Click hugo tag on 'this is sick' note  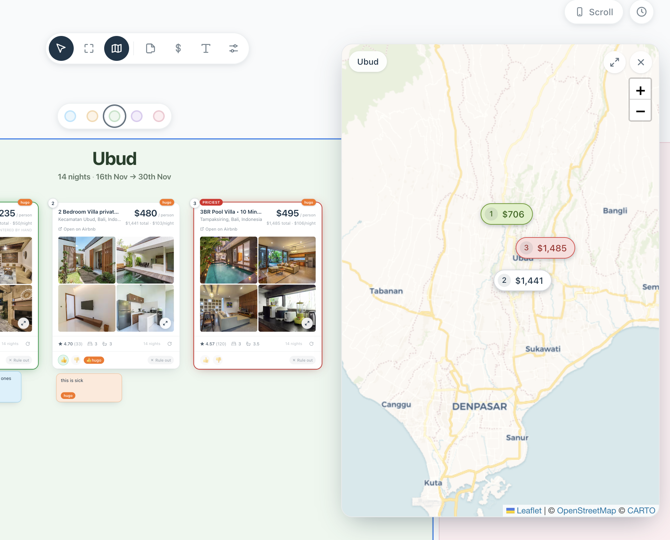click(68, 395)
